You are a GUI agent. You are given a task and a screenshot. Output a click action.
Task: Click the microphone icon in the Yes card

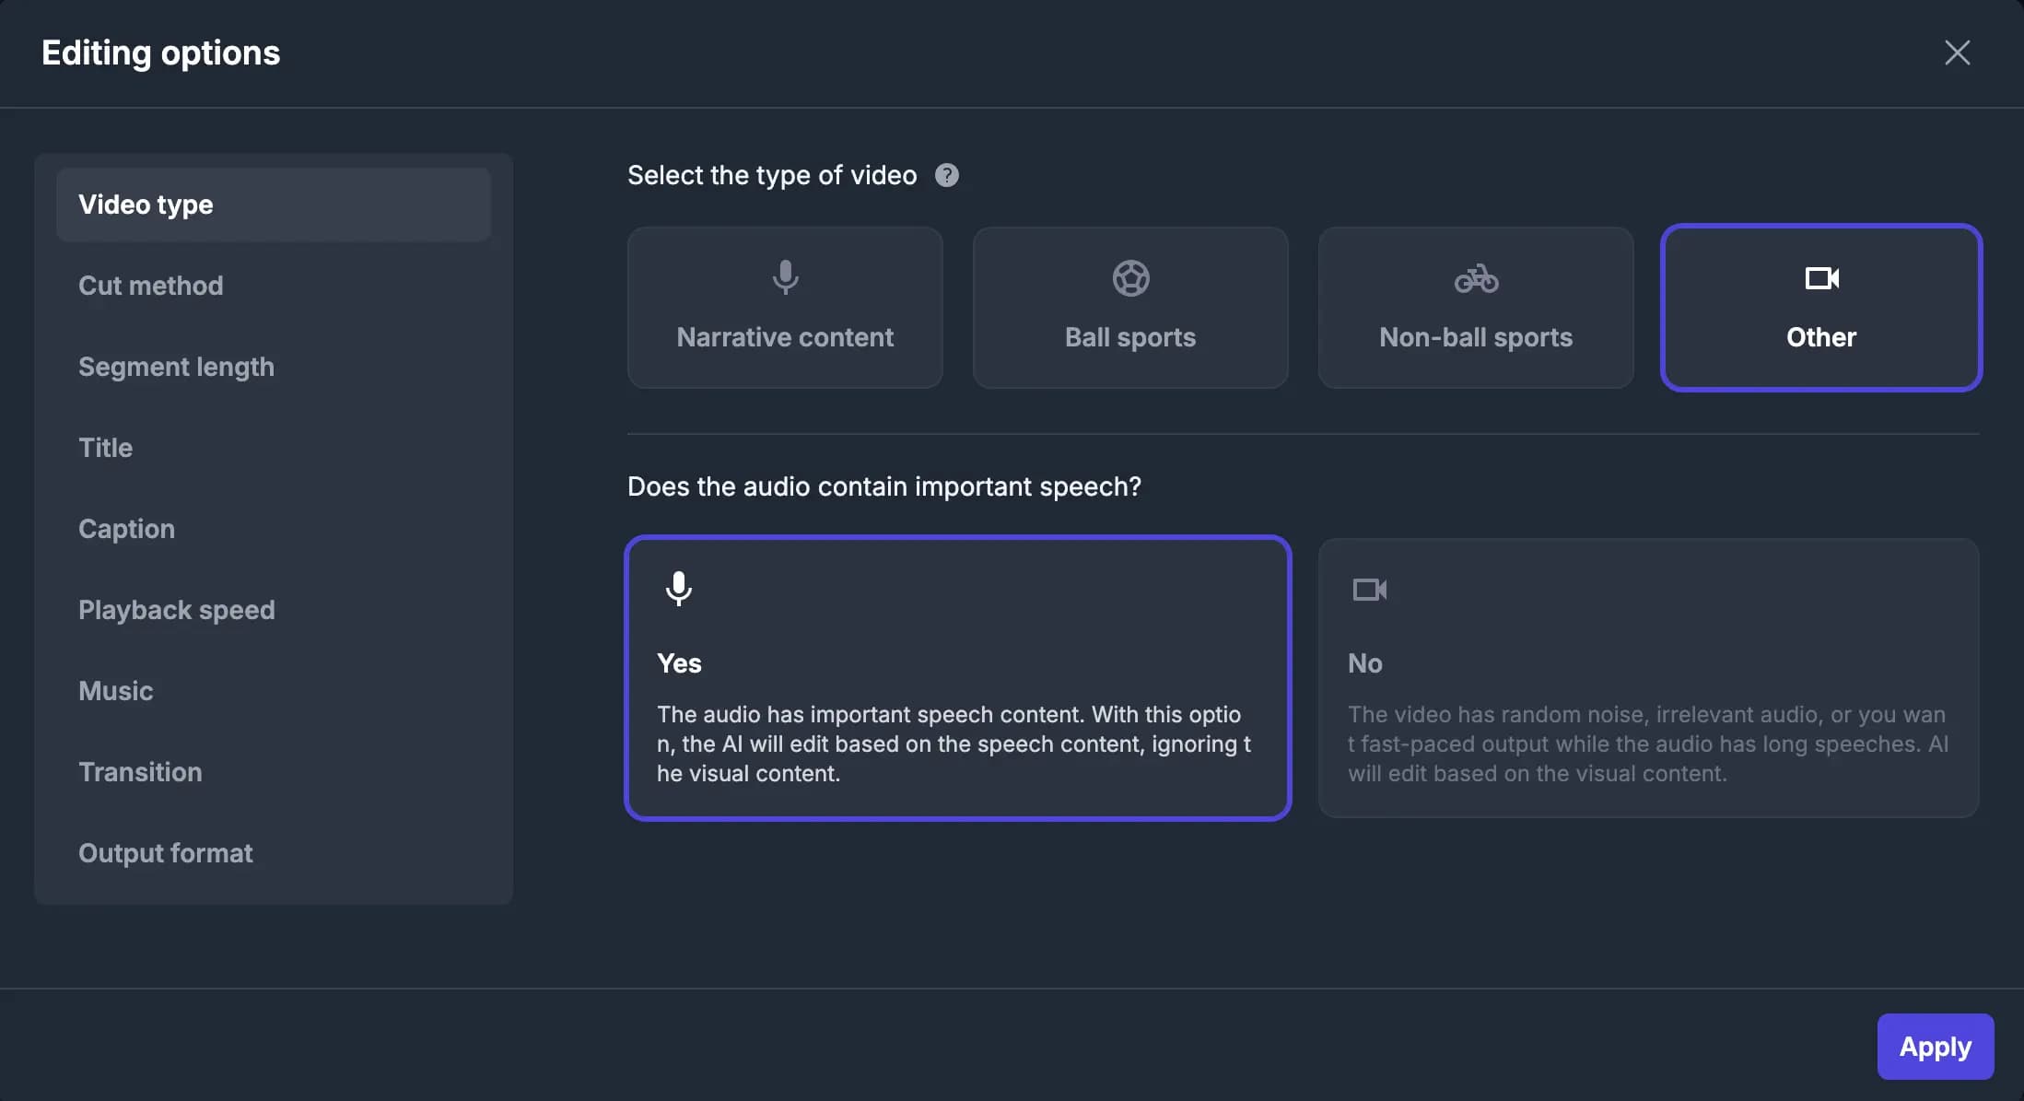click(679, 590)
